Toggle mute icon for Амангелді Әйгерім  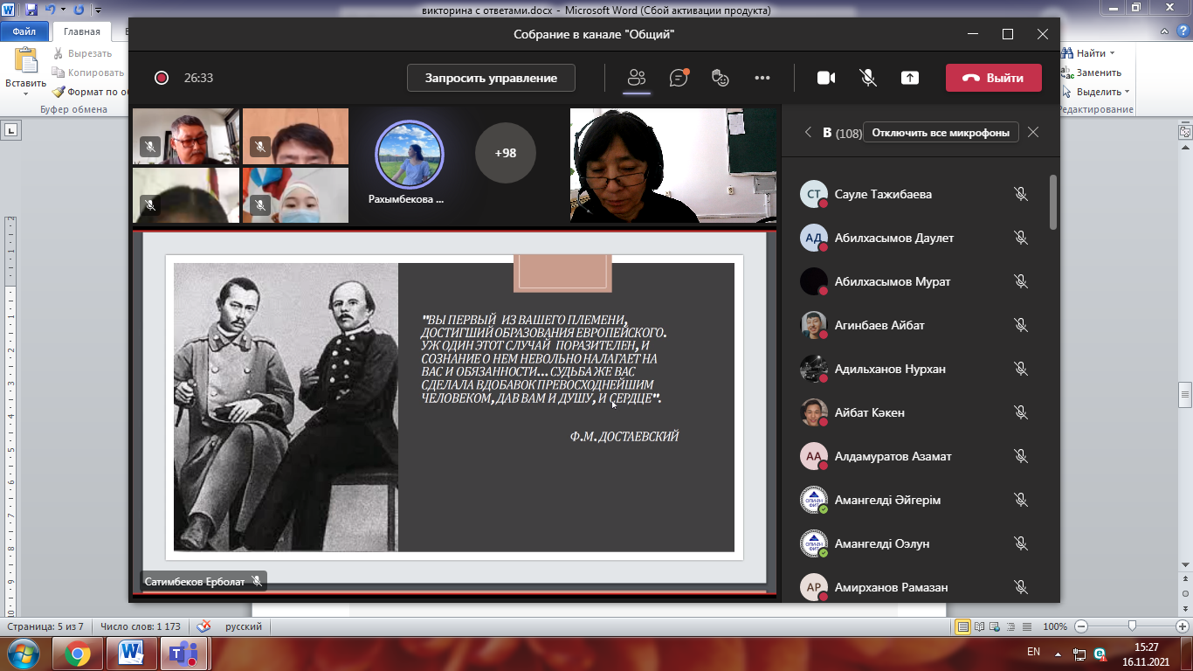click(x=1020, y=500)
